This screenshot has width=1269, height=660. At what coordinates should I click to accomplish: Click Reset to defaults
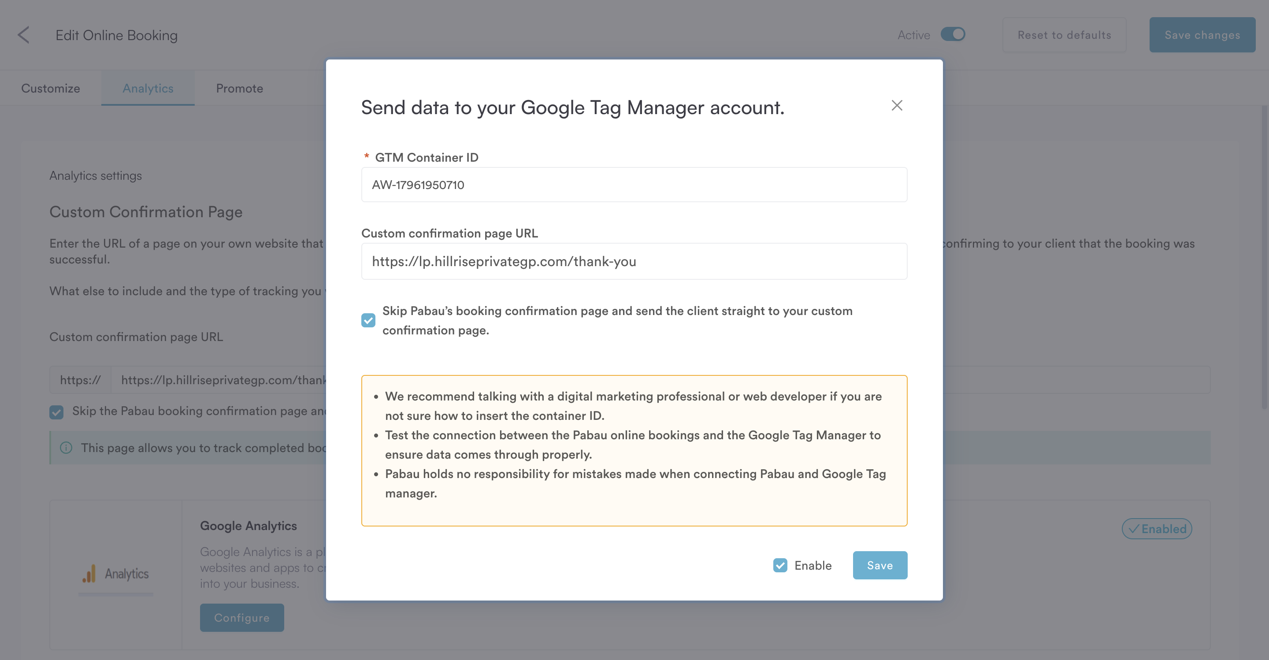click(1064, 35)
